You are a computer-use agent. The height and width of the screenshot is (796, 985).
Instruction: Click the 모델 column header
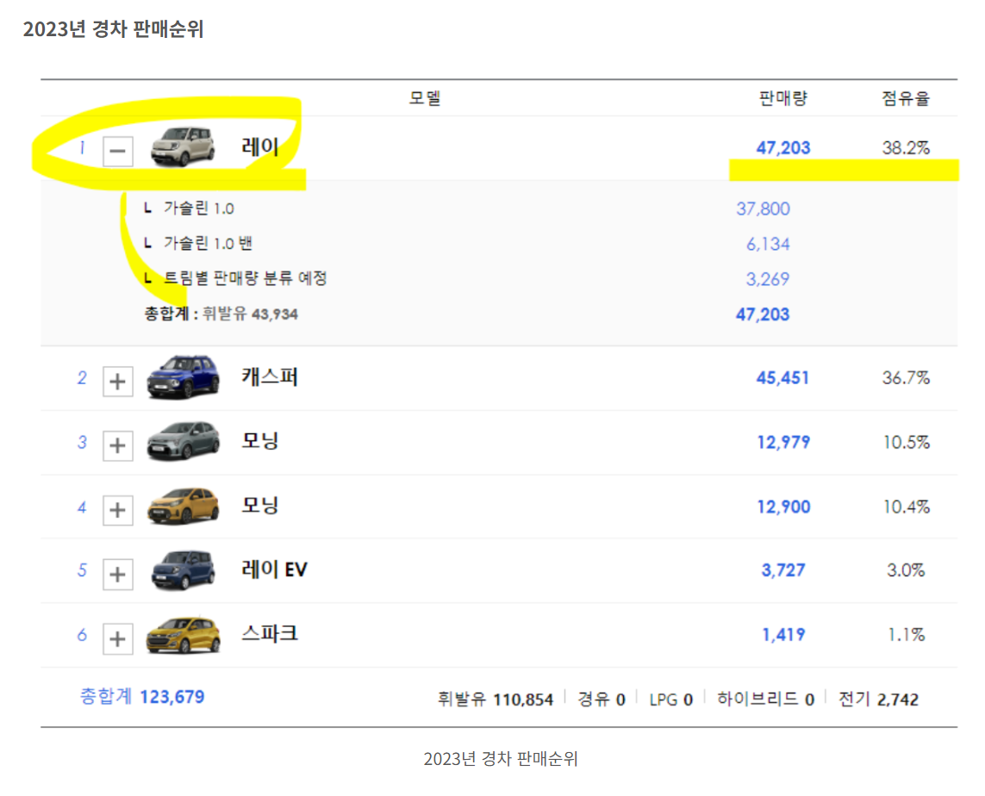pos(425,98)
